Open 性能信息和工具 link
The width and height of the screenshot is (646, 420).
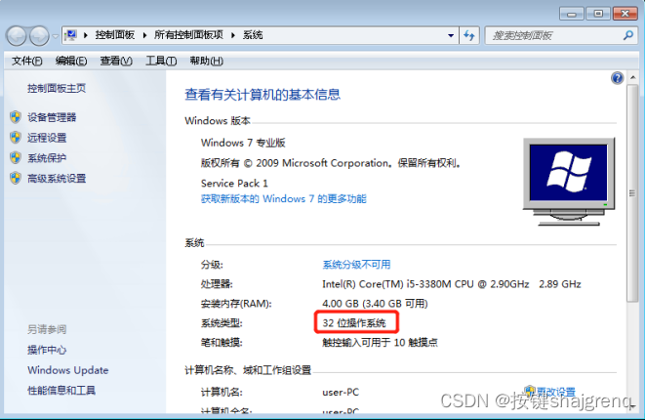(61, 391)
